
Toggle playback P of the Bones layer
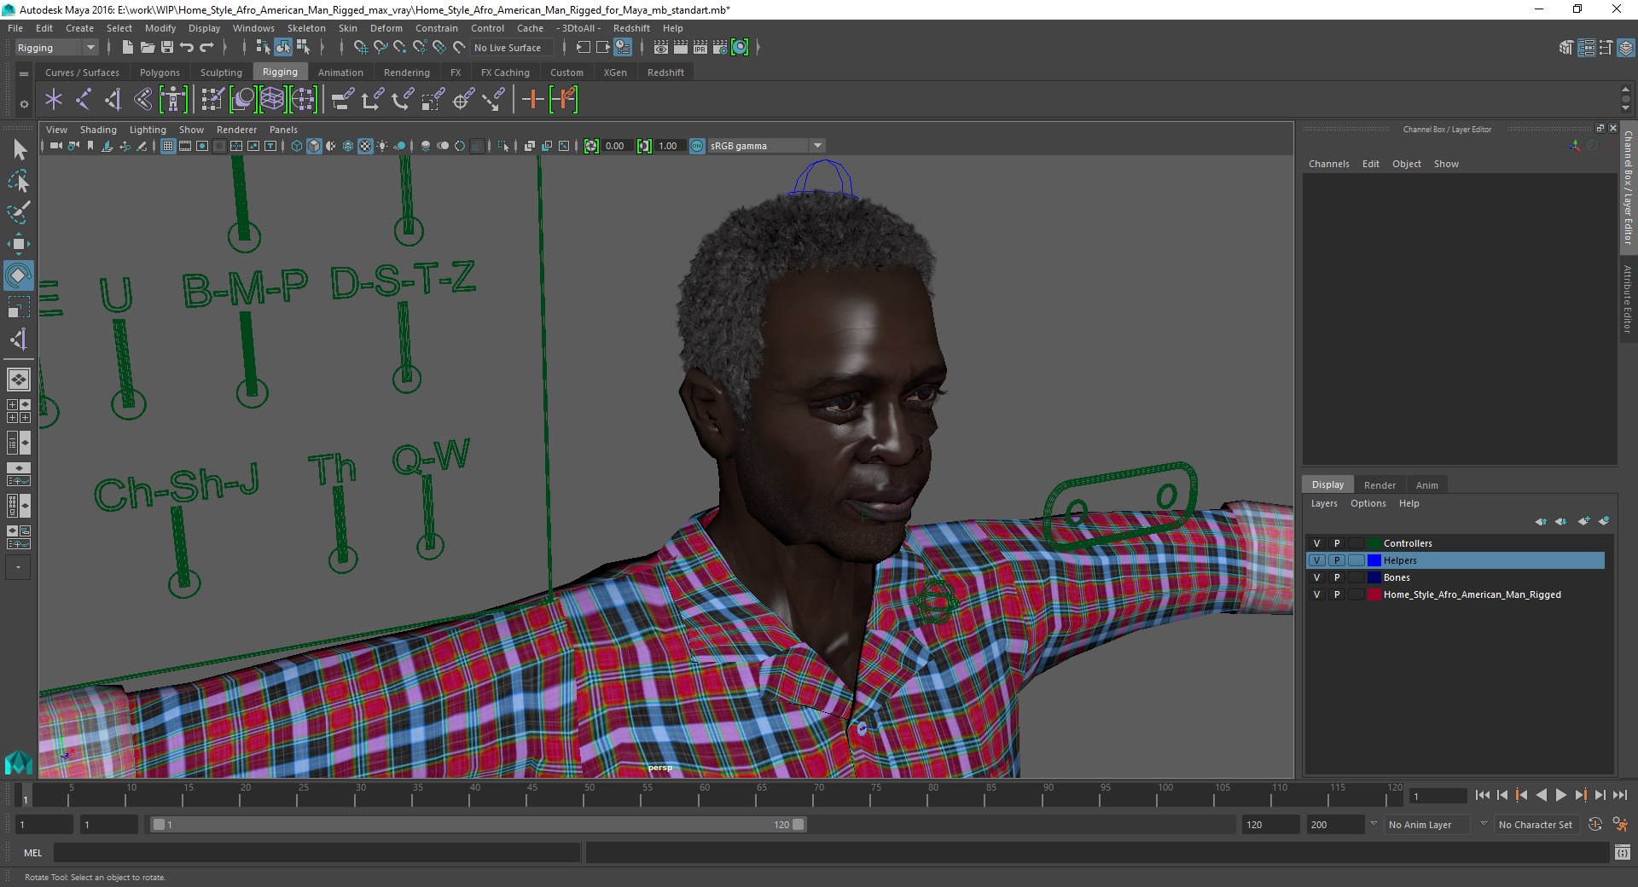click(x=1337, y=577)
